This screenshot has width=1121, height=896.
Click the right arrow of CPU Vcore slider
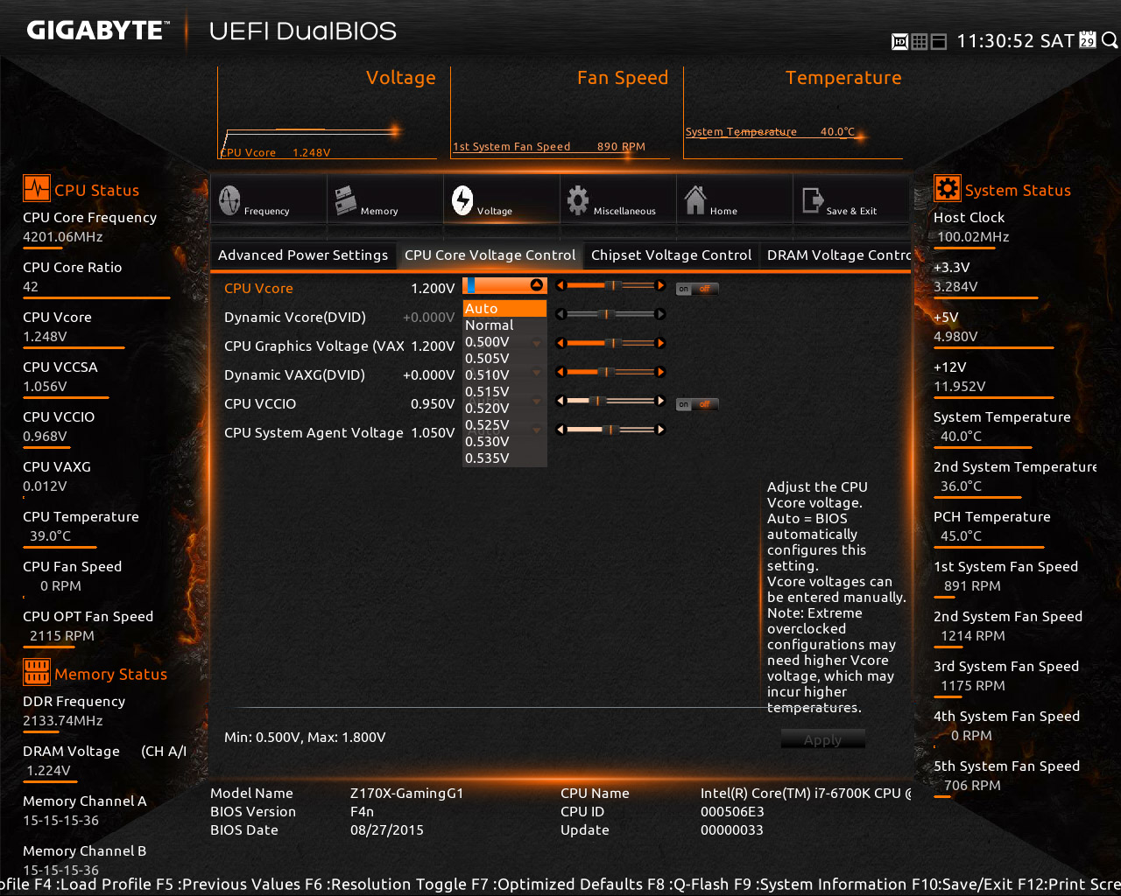coord(661,285)
